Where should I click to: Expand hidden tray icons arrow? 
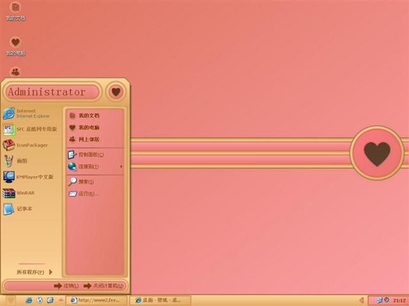coord(361,300)
